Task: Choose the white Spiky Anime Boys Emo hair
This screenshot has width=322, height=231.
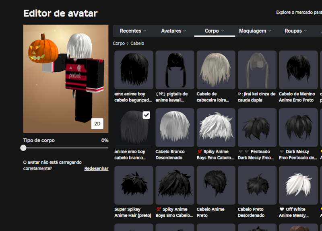Action: (x=216, y=127)
